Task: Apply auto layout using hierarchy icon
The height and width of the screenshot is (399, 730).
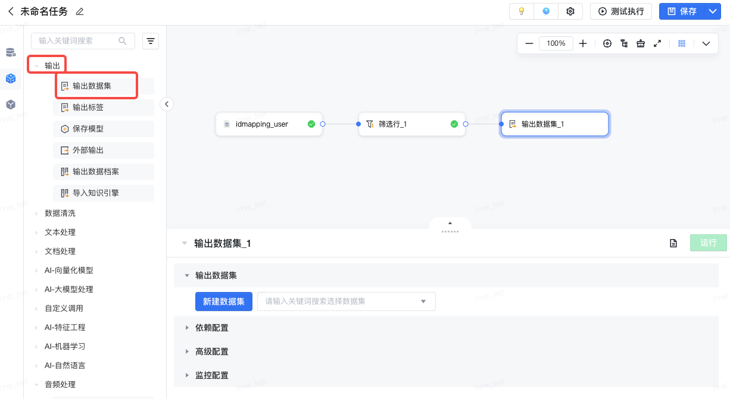Action: point(624,43)
